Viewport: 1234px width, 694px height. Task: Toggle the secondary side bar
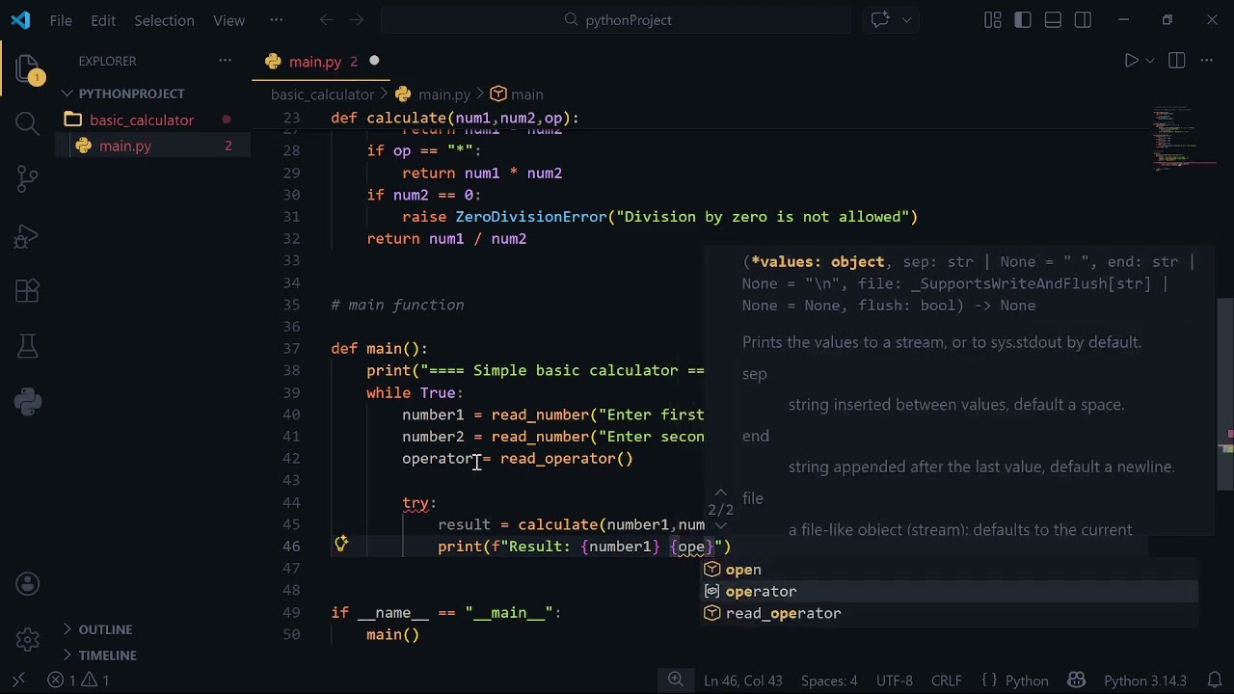pos(1083,19)
